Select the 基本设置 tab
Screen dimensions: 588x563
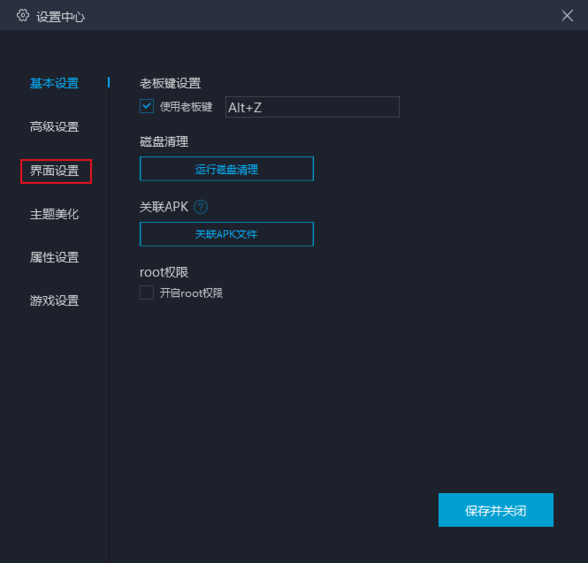pyautogui.click(x=55, y=84)
